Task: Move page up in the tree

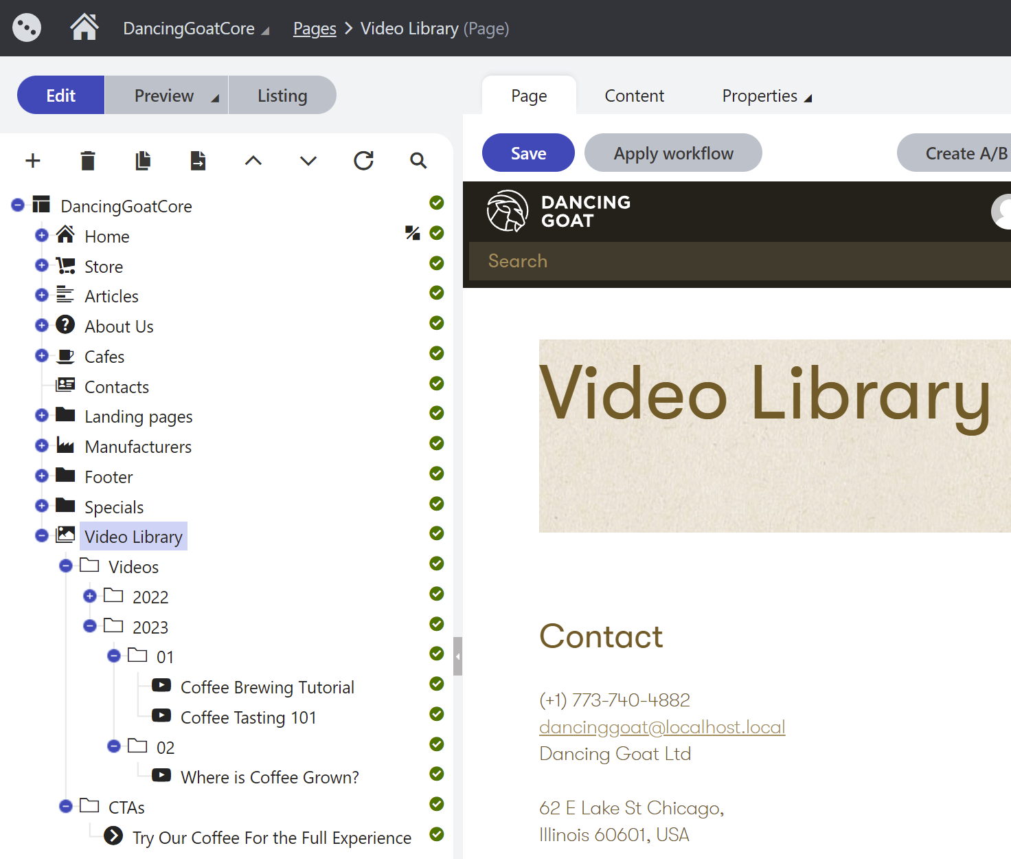Action: tap(253, 161)
